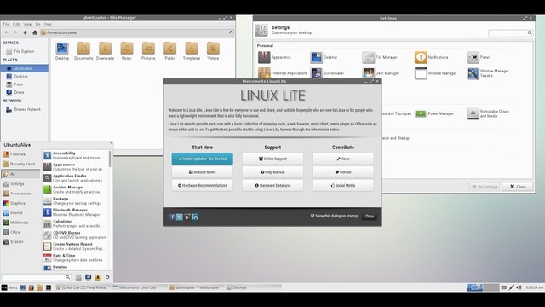Open Appearance in Settings window

pyautogui.click(x=274, y=57)
